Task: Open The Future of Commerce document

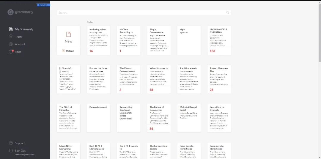Action: pyautogui.click(x=159, y=118)
